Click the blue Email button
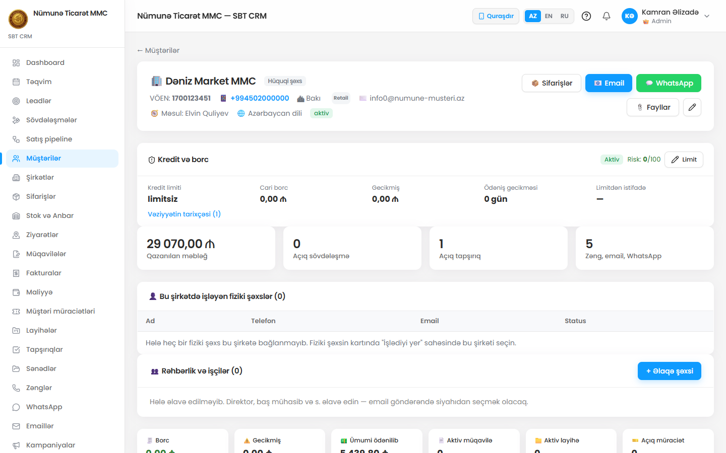Viewport: 726px width, 453px height. pyautogui.click(x=609, y=83)
